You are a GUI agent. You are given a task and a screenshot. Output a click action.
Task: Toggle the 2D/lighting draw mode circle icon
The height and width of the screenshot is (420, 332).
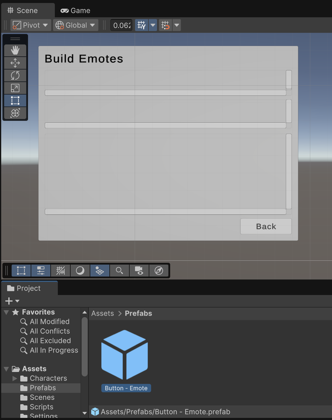click(x=80, y=271)
